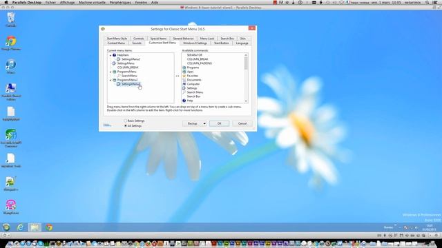Viewport: 442px width, 248px height.
Task: Open the Affichage menu in the Mac menu bar
Action: 67,2
